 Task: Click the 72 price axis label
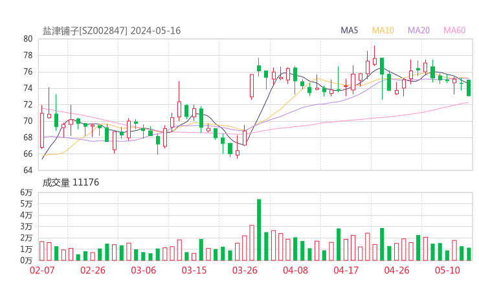pos(28,104)
